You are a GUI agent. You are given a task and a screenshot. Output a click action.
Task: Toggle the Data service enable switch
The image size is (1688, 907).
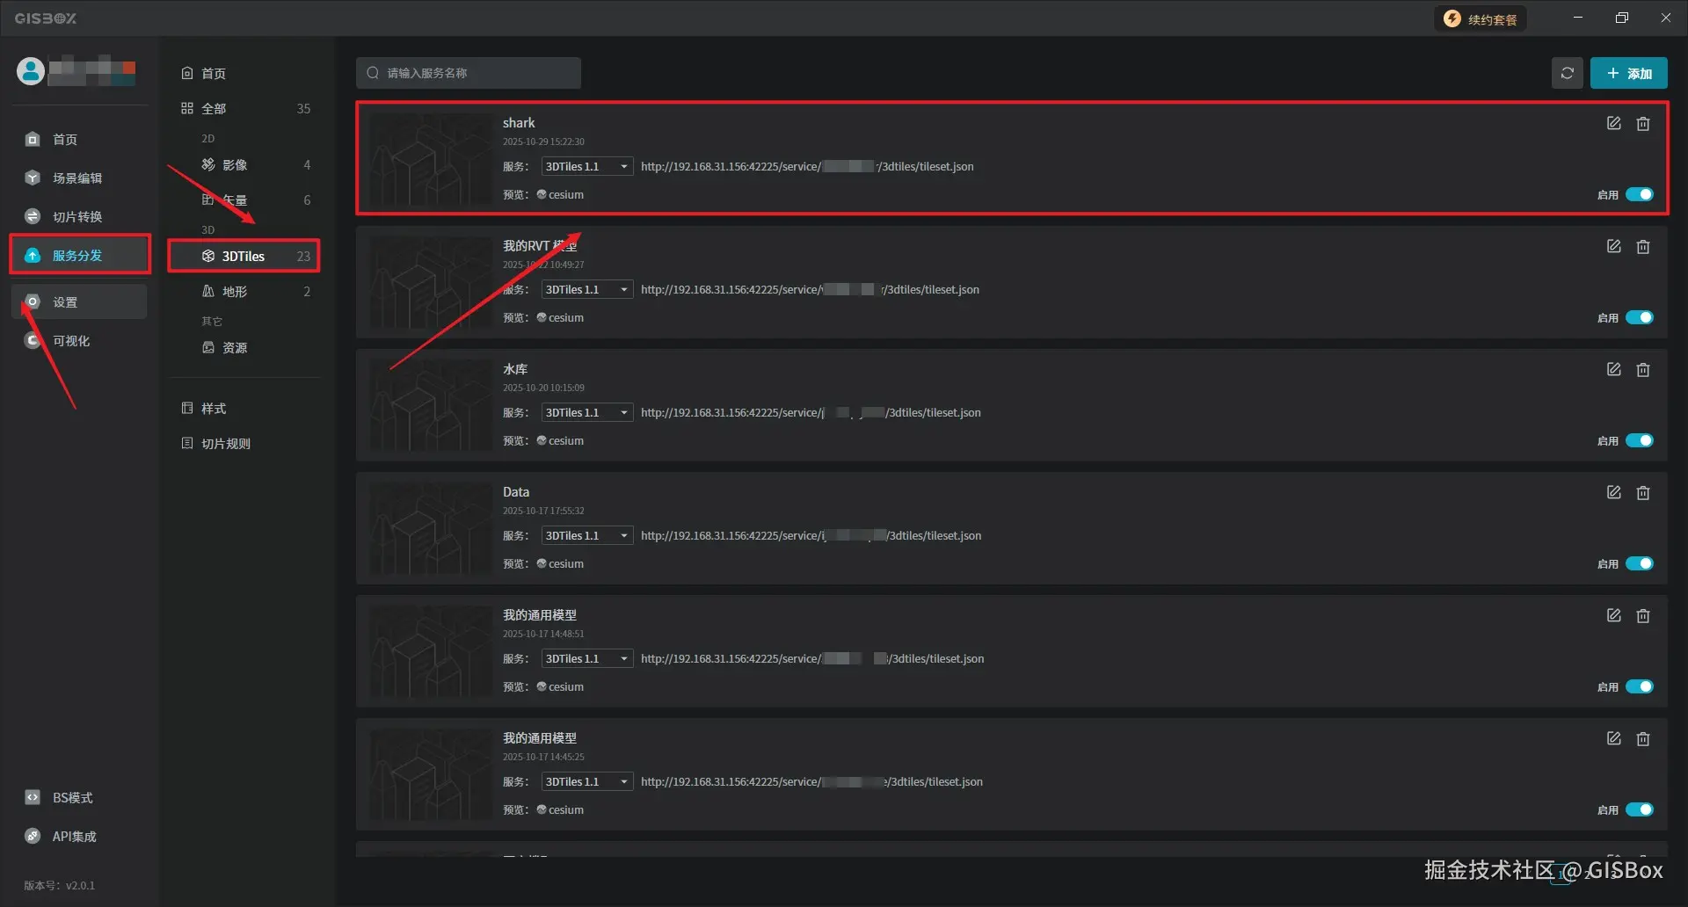pos(1639,564)
